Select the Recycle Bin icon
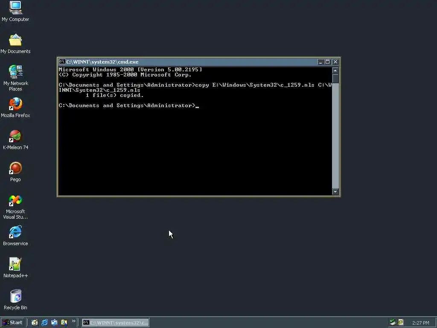The image size is (437, 328). [x=15, y=300]
